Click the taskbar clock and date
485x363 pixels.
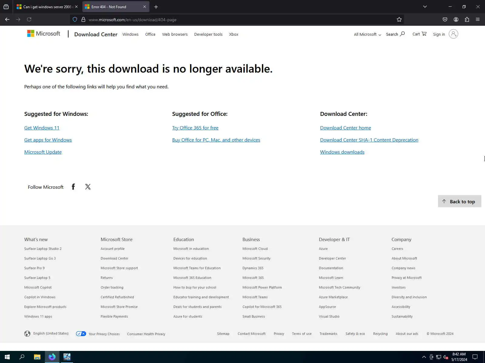459,357
